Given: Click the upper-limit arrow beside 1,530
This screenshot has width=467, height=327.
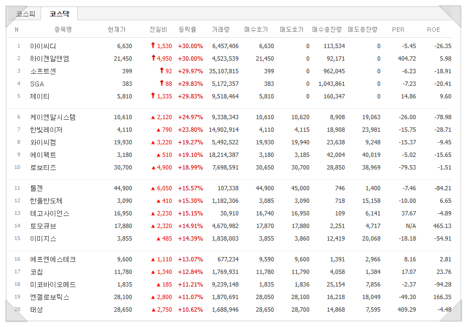Looking at the screenshot, I should tap(153, 45).
